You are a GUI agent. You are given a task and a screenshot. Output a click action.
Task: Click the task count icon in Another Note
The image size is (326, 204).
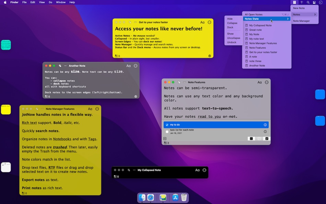[46, 97]
